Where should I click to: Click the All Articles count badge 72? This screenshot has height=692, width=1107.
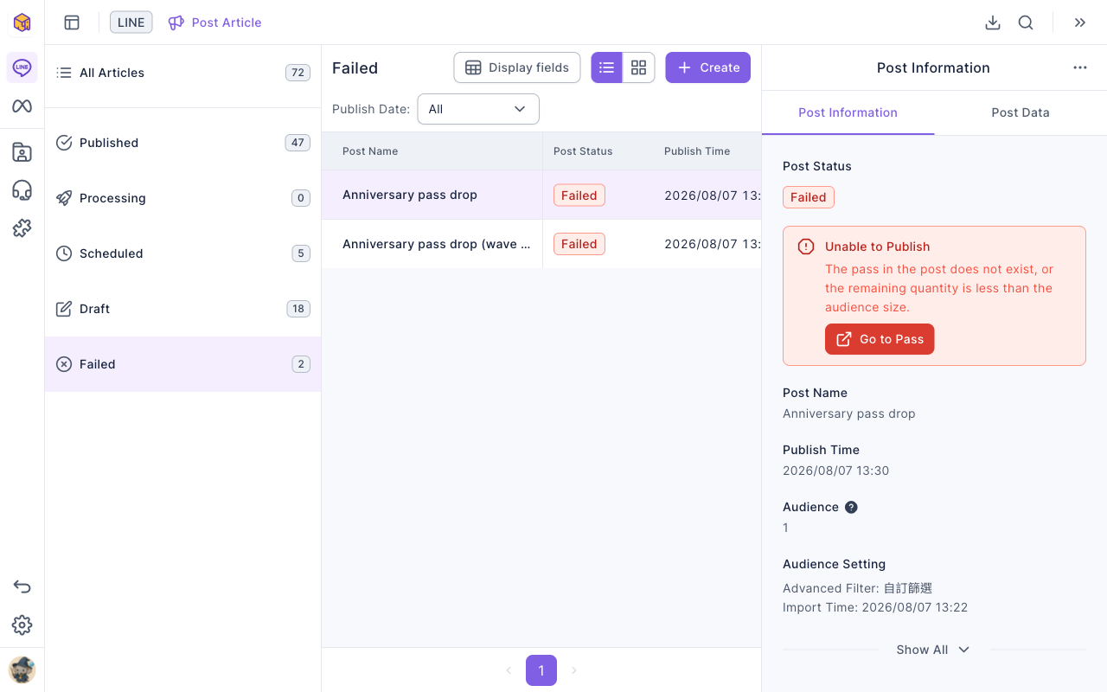coord(298,73)
